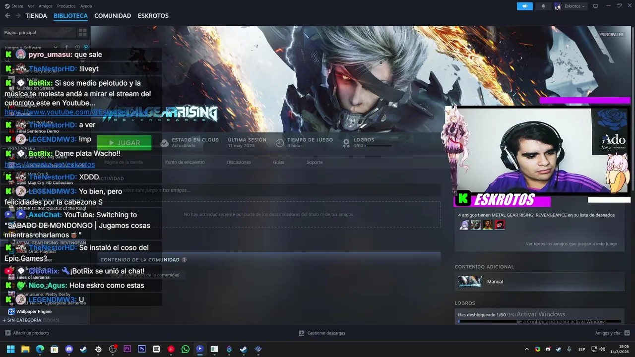Open the Ayuda menu

(86, 6)
